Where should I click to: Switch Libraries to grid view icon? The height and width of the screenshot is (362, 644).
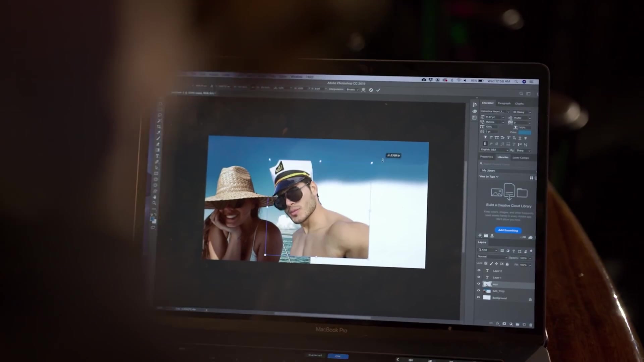tap(531, 178)
